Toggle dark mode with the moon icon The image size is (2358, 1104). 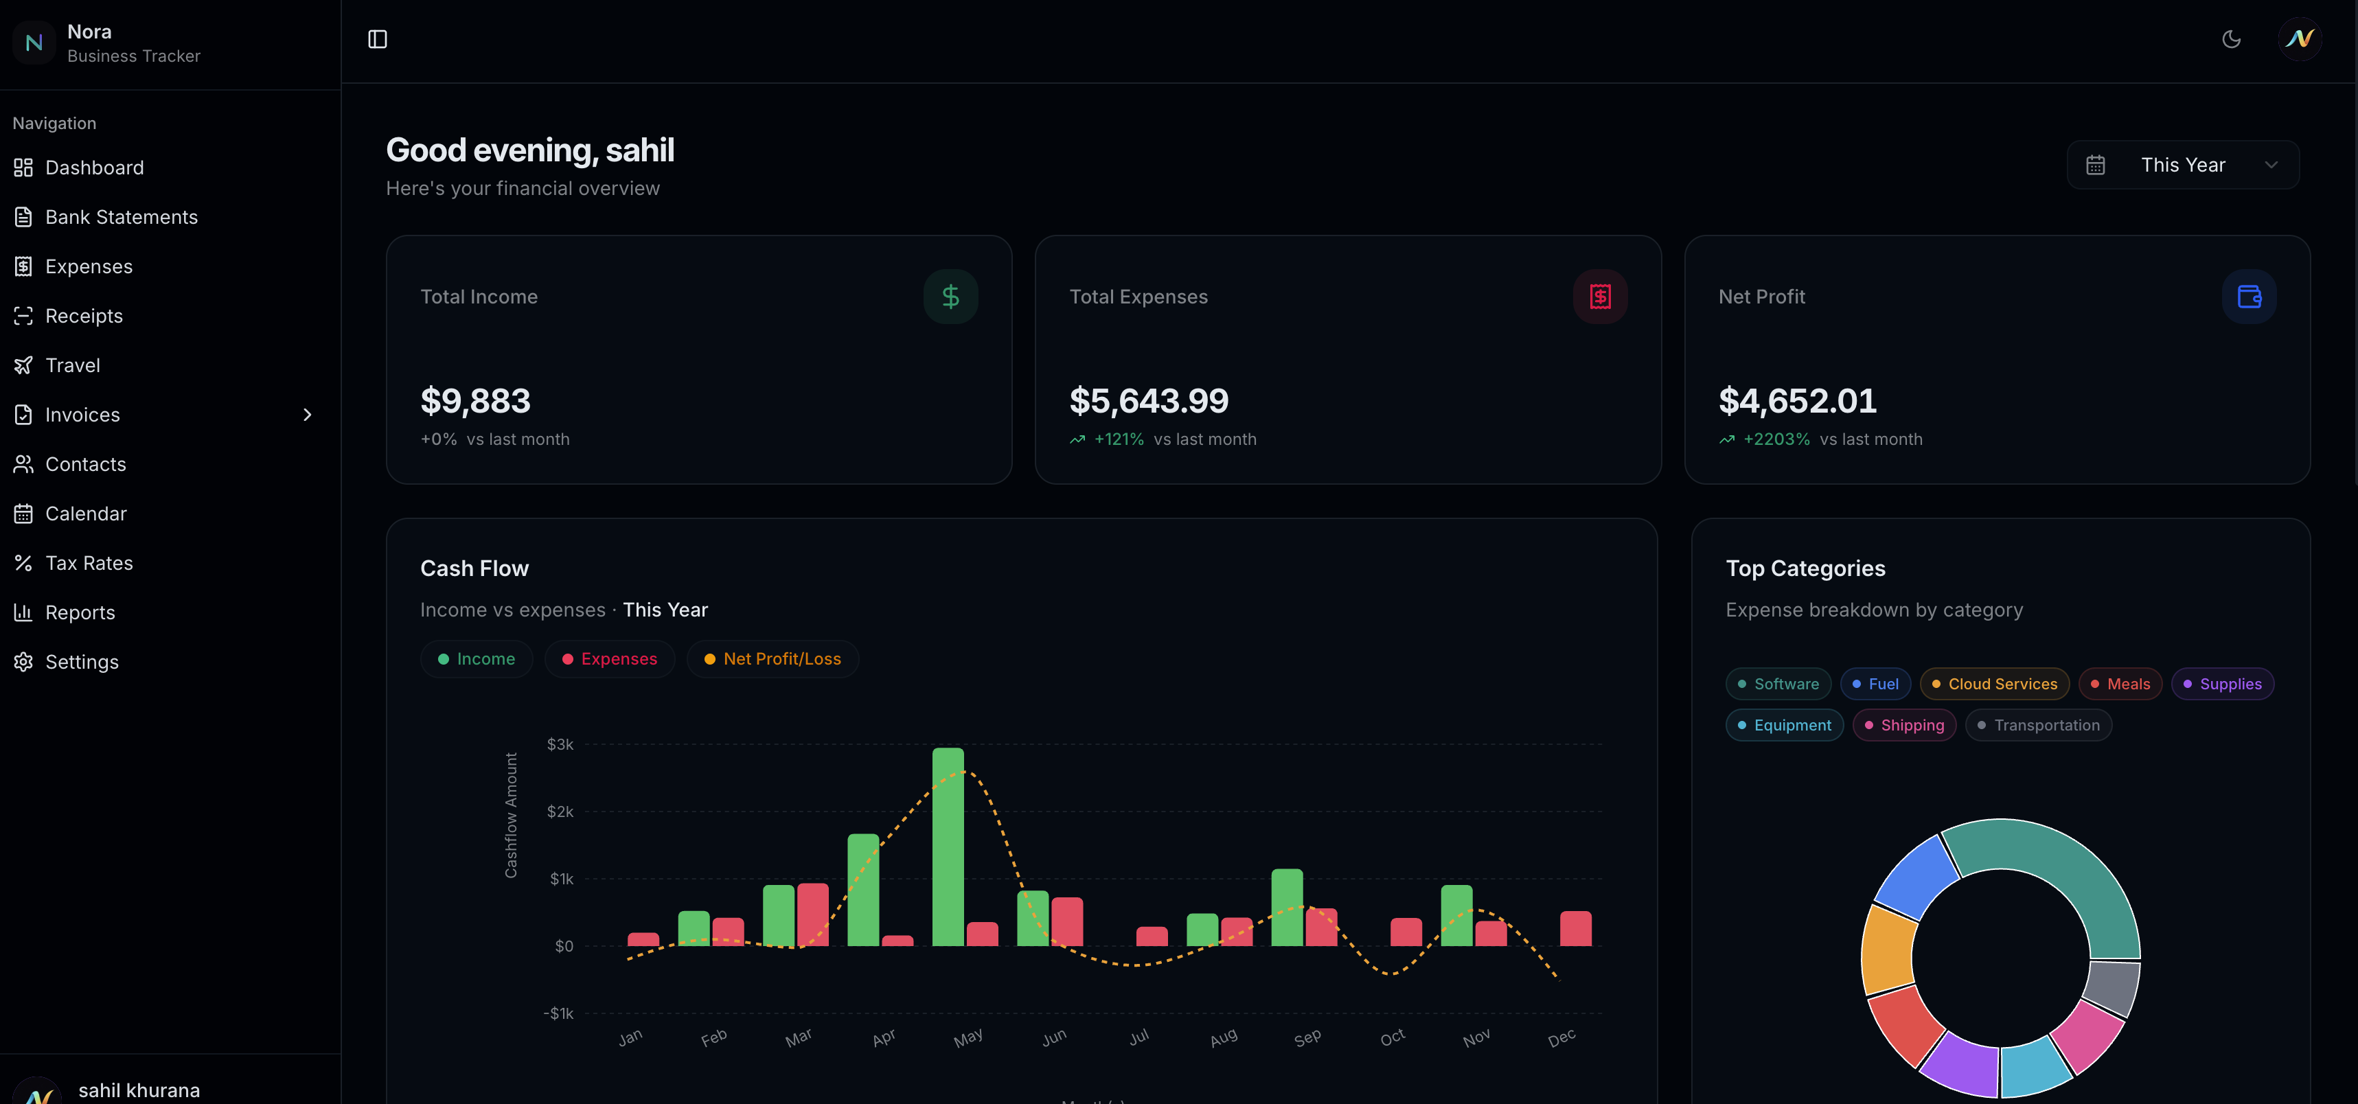point(2231,39)
